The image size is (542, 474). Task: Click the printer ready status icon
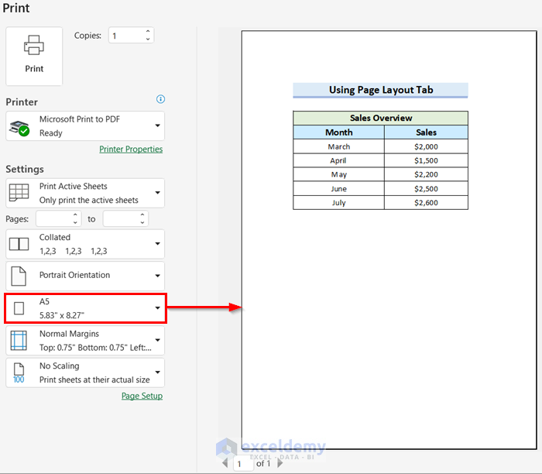[x=19, y=129]
